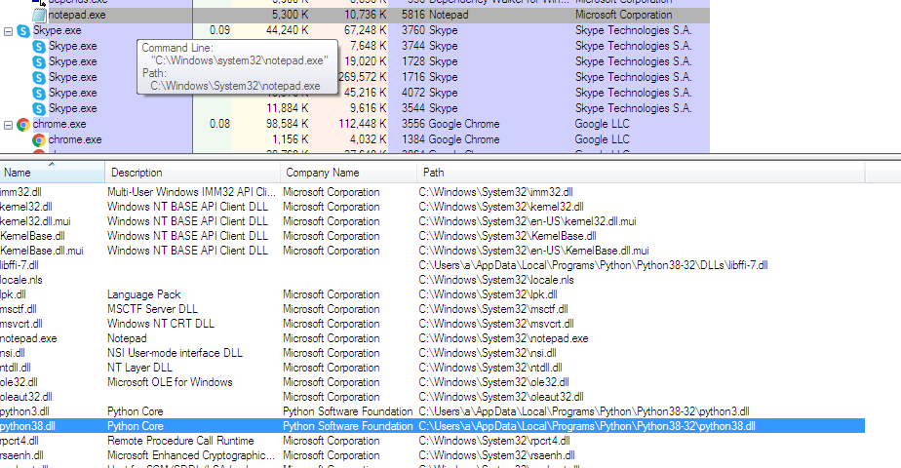901x468 pixels.
Task: Click Python Software Foundation in python38.dll row
Action: 348,426
